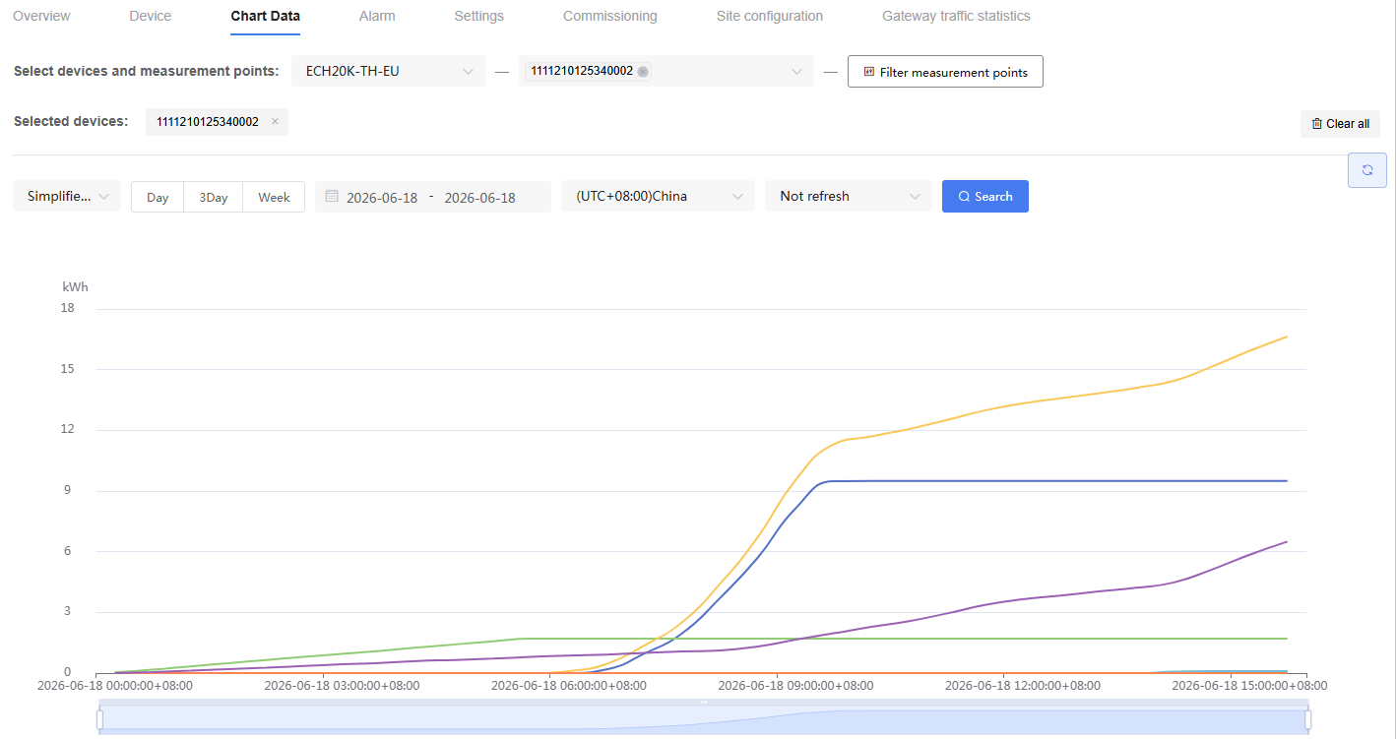This screenshot has height=739, width=1396.
Task: Expand the Simplified mode dropdown
Action: 67,196
